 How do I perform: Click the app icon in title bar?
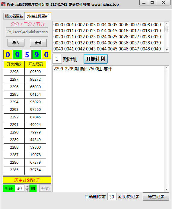click(x=3, y=4)
